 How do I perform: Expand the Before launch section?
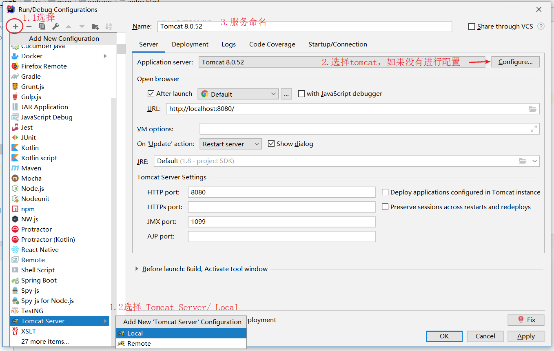coord(137,269)
